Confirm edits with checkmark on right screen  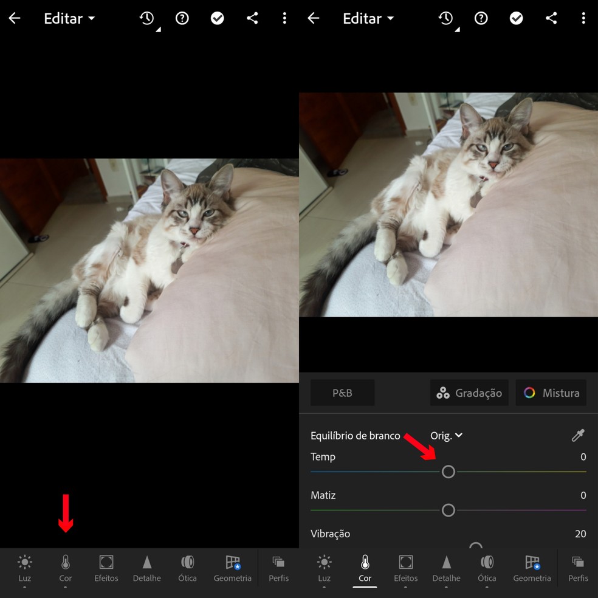pos(516,18)
